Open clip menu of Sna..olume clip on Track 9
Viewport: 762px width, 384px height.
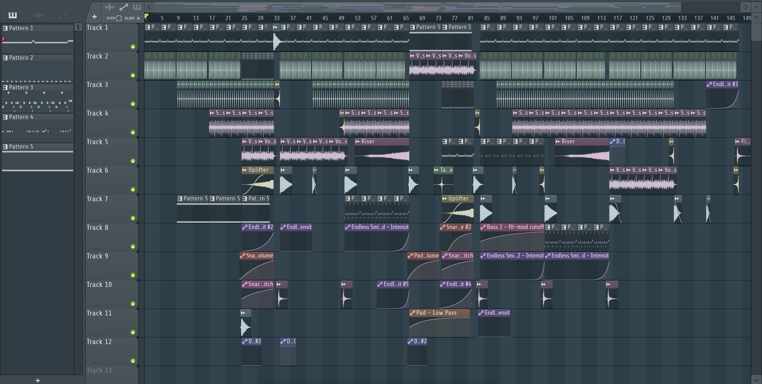[x=243, y=256]
